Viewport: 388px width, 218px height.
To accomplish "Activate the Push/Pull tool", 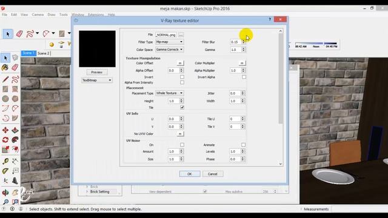I will click(15, 130).
